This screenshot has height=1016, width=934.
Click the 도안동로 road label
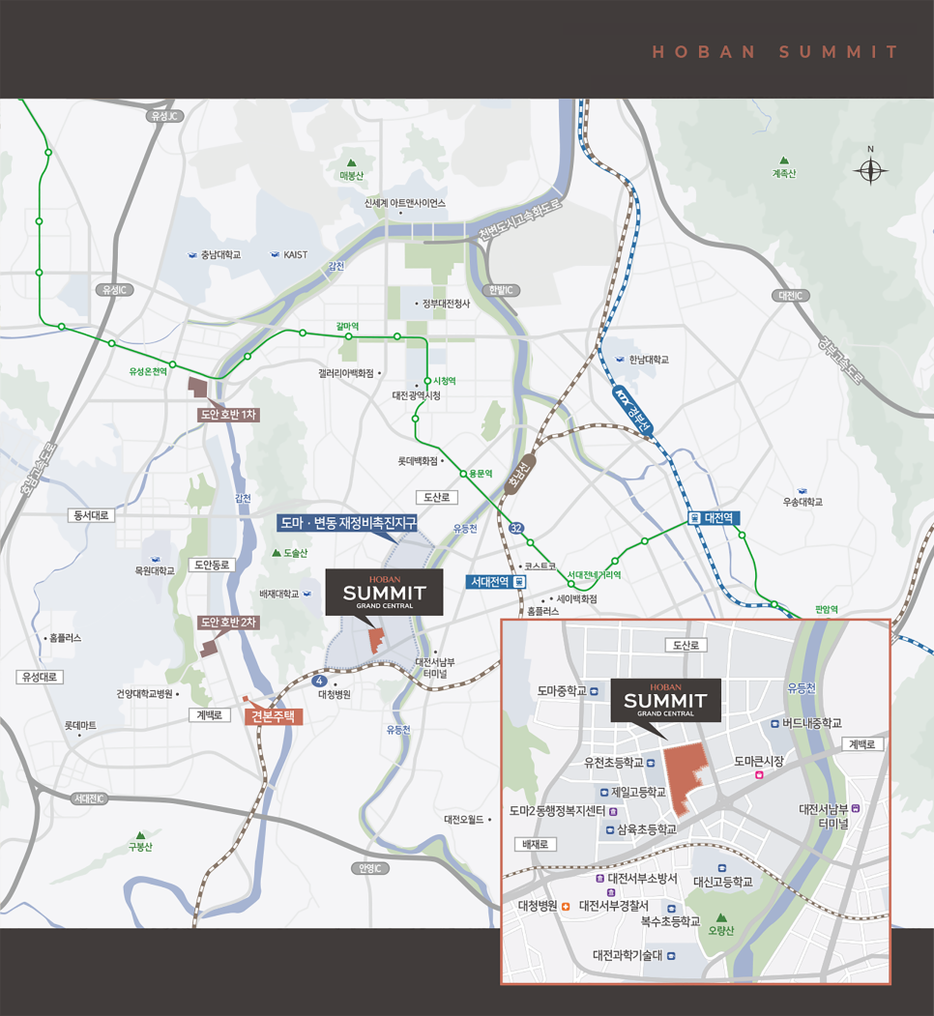212,565
